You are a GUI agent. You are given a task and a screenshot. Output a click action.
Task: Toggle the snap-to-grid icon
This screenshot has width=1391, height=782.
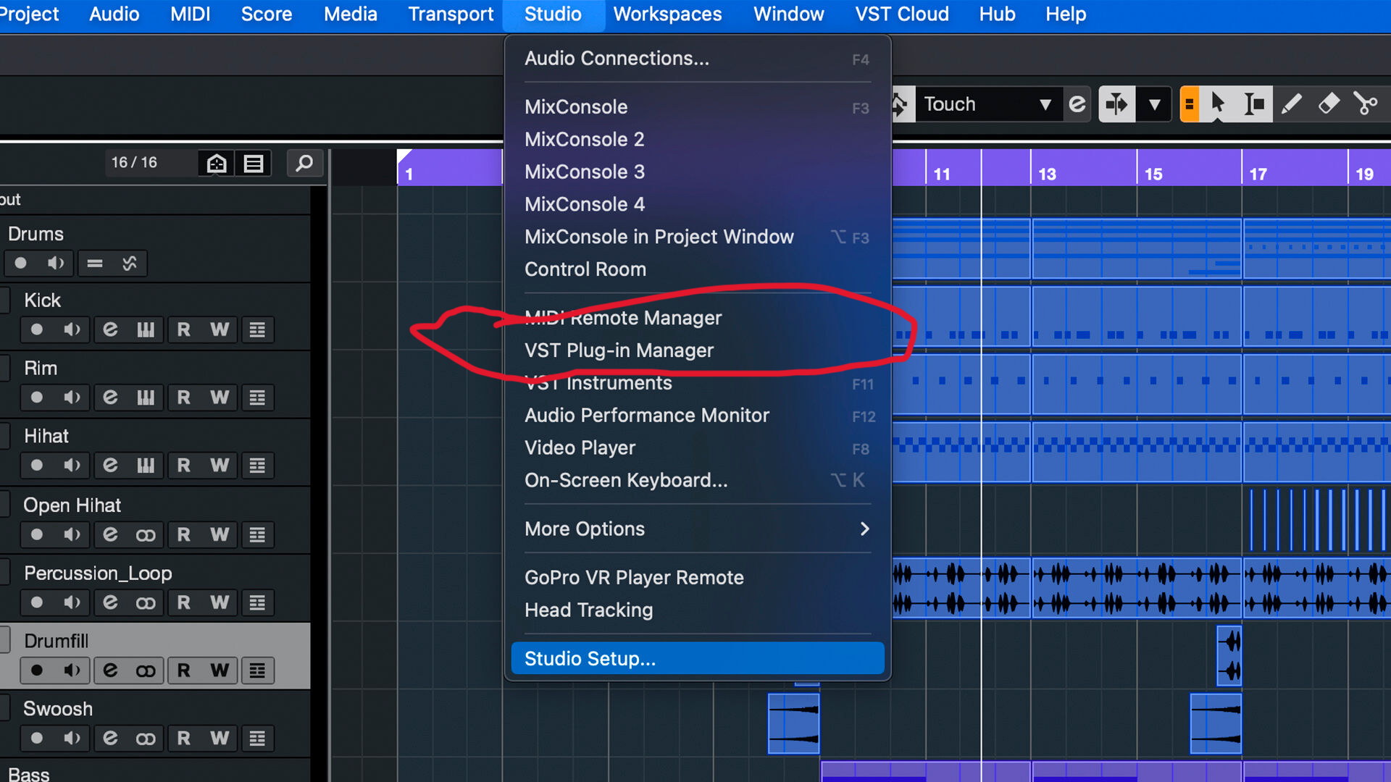coord(1117,104)
